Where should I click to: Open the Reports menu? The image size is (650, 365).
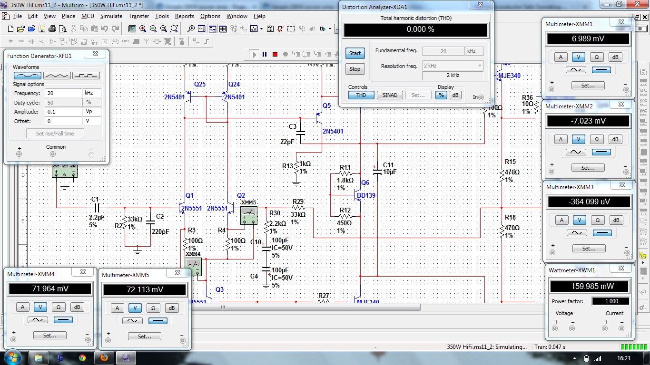point(185,16)
